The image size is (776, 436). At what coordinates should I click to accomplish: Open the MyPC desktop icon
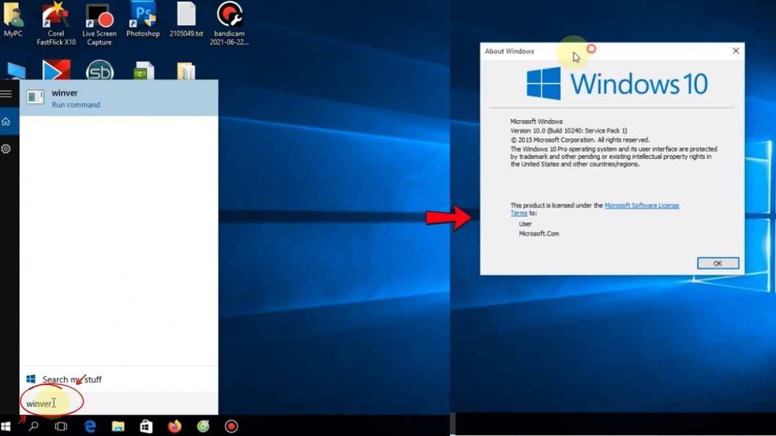(x=13, y=19)
